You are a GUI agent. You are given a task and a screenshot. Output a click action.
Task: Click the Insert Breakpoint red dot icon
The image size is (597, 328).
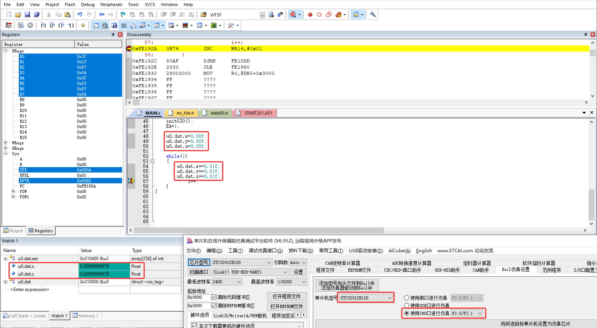pos(310,15)
